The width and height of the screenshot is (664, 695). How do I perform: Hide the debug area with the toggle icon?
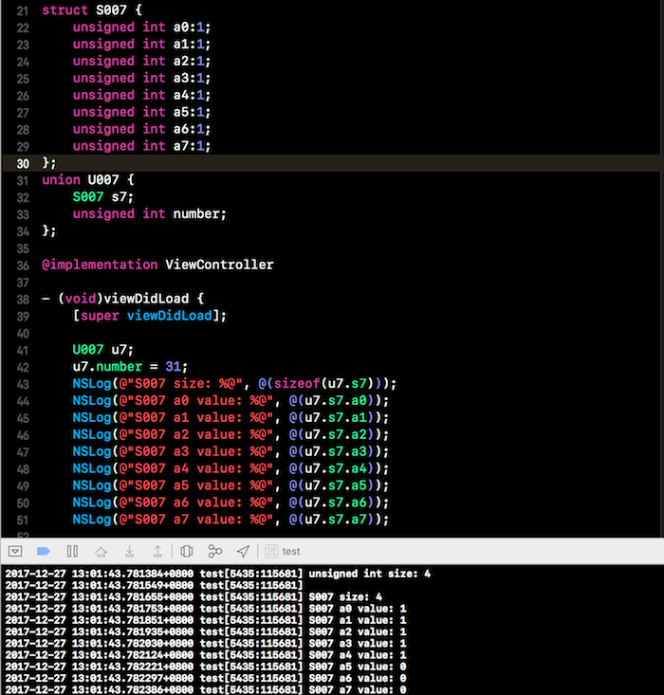pyautogui.click(x=15, y=551)
